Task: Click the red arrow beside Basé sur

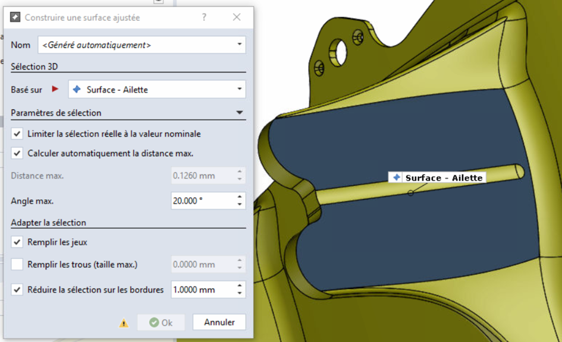Action: pyautogui.click(x=55, y=88)
